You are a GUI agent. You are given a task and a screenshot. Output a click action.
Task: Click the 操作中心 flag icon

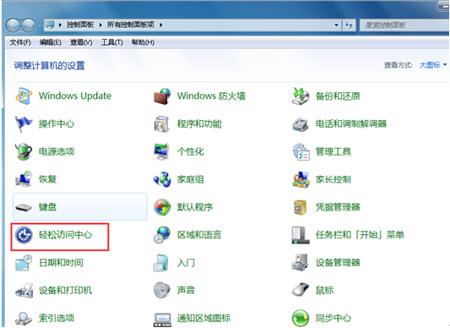pos(24,124)
